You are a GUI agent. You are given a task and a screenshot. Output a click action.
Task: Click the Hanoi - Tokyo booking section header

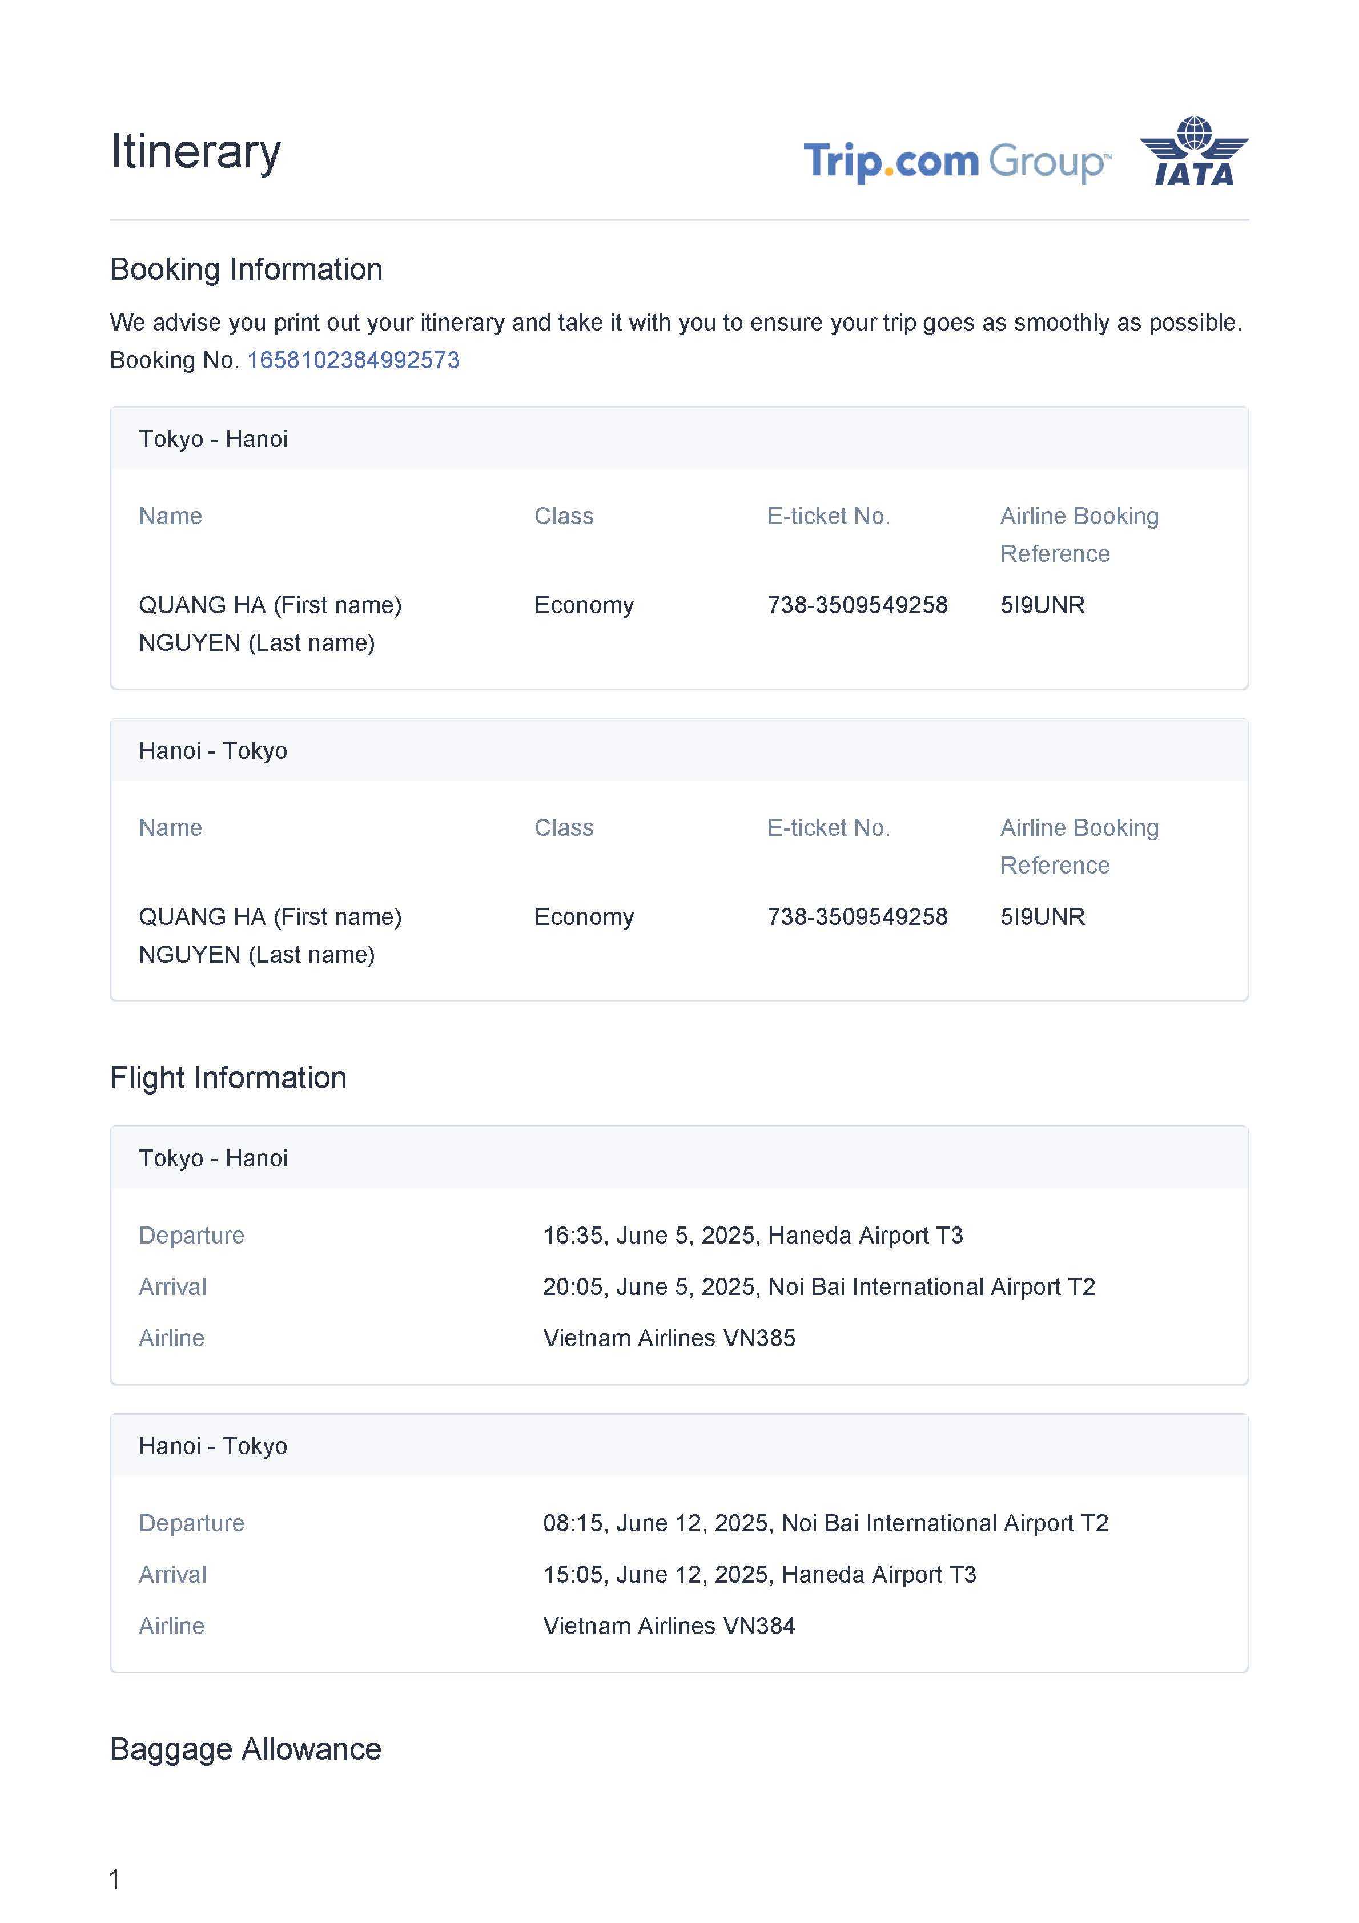pyautogui.click(x=213, y=750)
